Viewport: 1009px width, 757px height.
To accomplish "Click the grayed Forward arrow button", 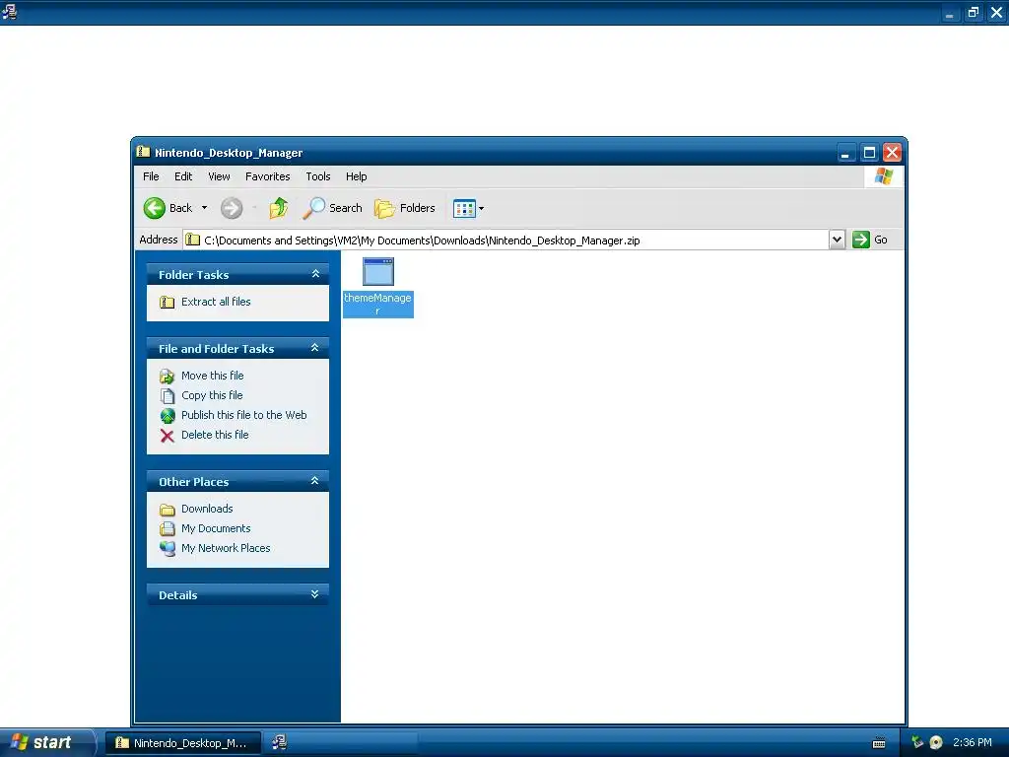I will pyautogui.click(x=232, y=208).
